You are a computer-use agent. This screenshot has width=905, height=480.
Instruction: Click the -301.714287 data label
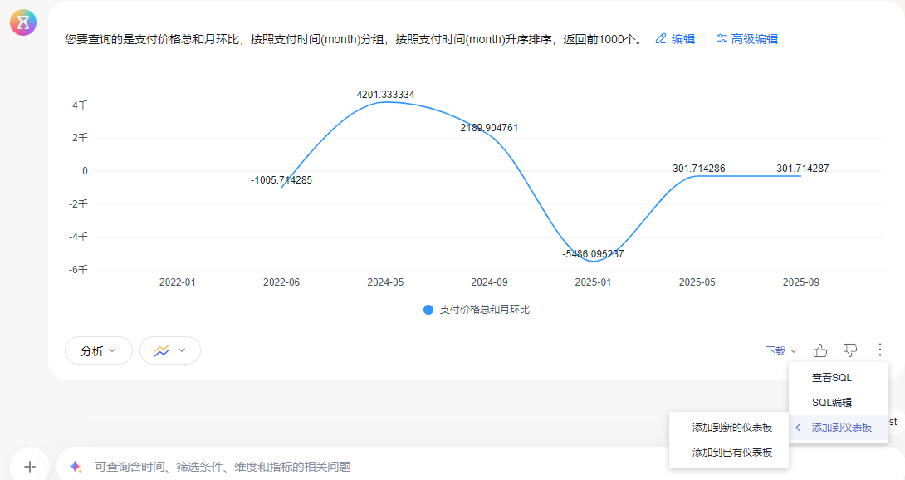click(x=801, y=169)
